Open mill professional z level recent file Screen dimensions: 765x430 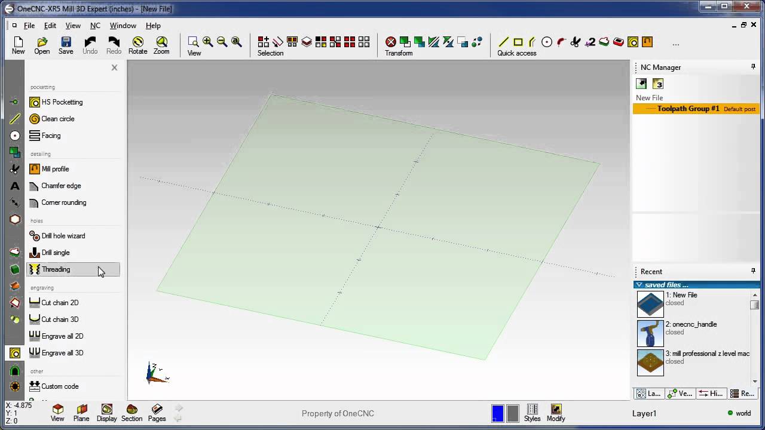tap(650, 363)
